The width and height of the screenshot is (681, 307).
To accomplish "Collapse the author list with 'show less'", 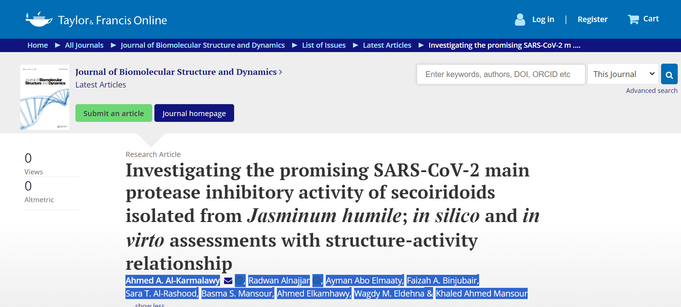I will click(x=150, y=305).
